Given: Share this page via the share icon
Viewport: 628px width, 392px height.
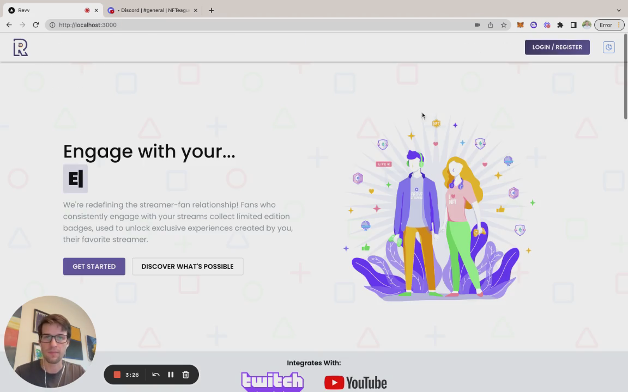Looking at the screenshot, I should click(x=490, y=25).
